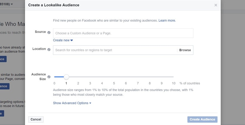Click the slider track at 7 percent

[x=138, y=77]
